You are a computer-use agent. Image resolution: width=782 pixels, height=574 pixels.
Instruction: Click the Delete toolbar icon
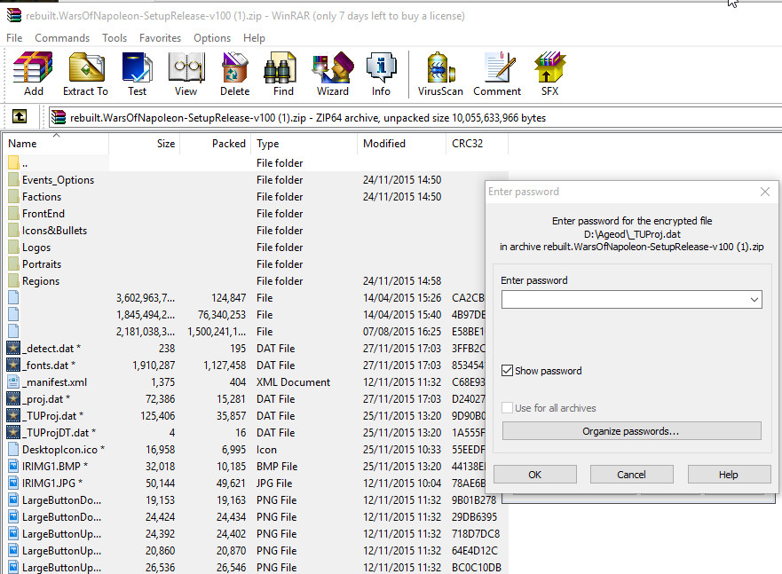(x=234, y=74)
